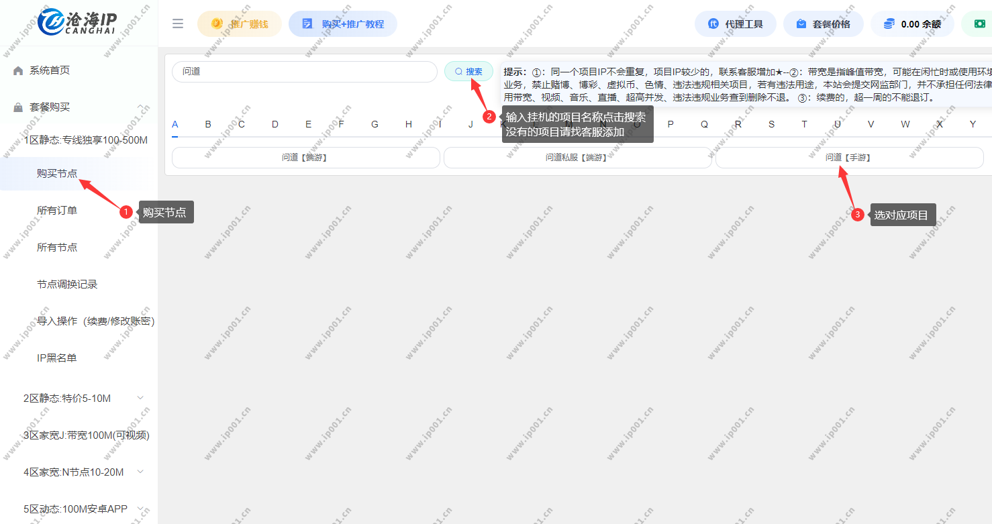Click the green money icon at top right

click(979, 24)
